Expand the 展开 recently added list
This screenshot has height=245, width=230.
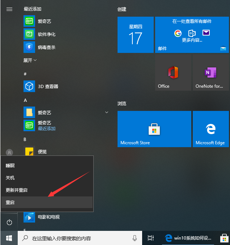click(x=30, y=60)
